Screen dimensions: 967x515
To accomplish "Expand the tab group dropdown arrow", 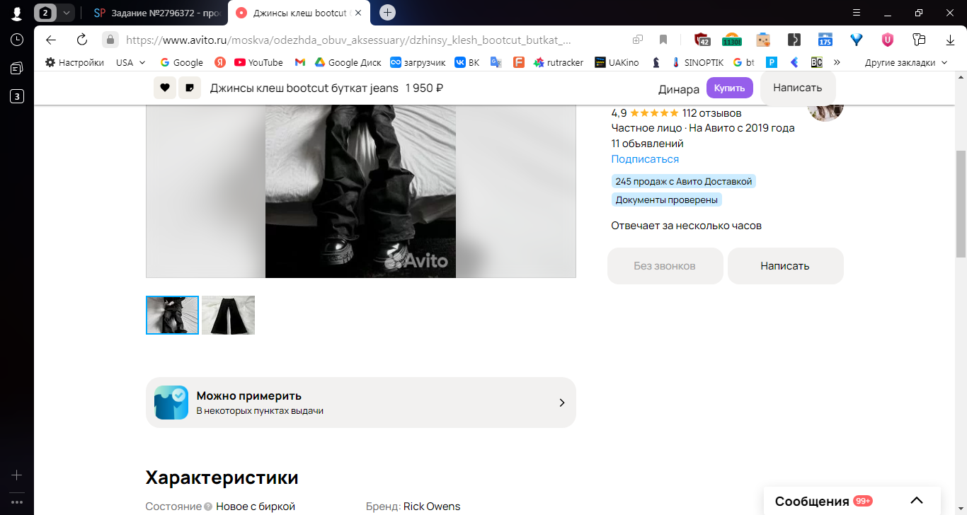I will (x=66, y=13).
